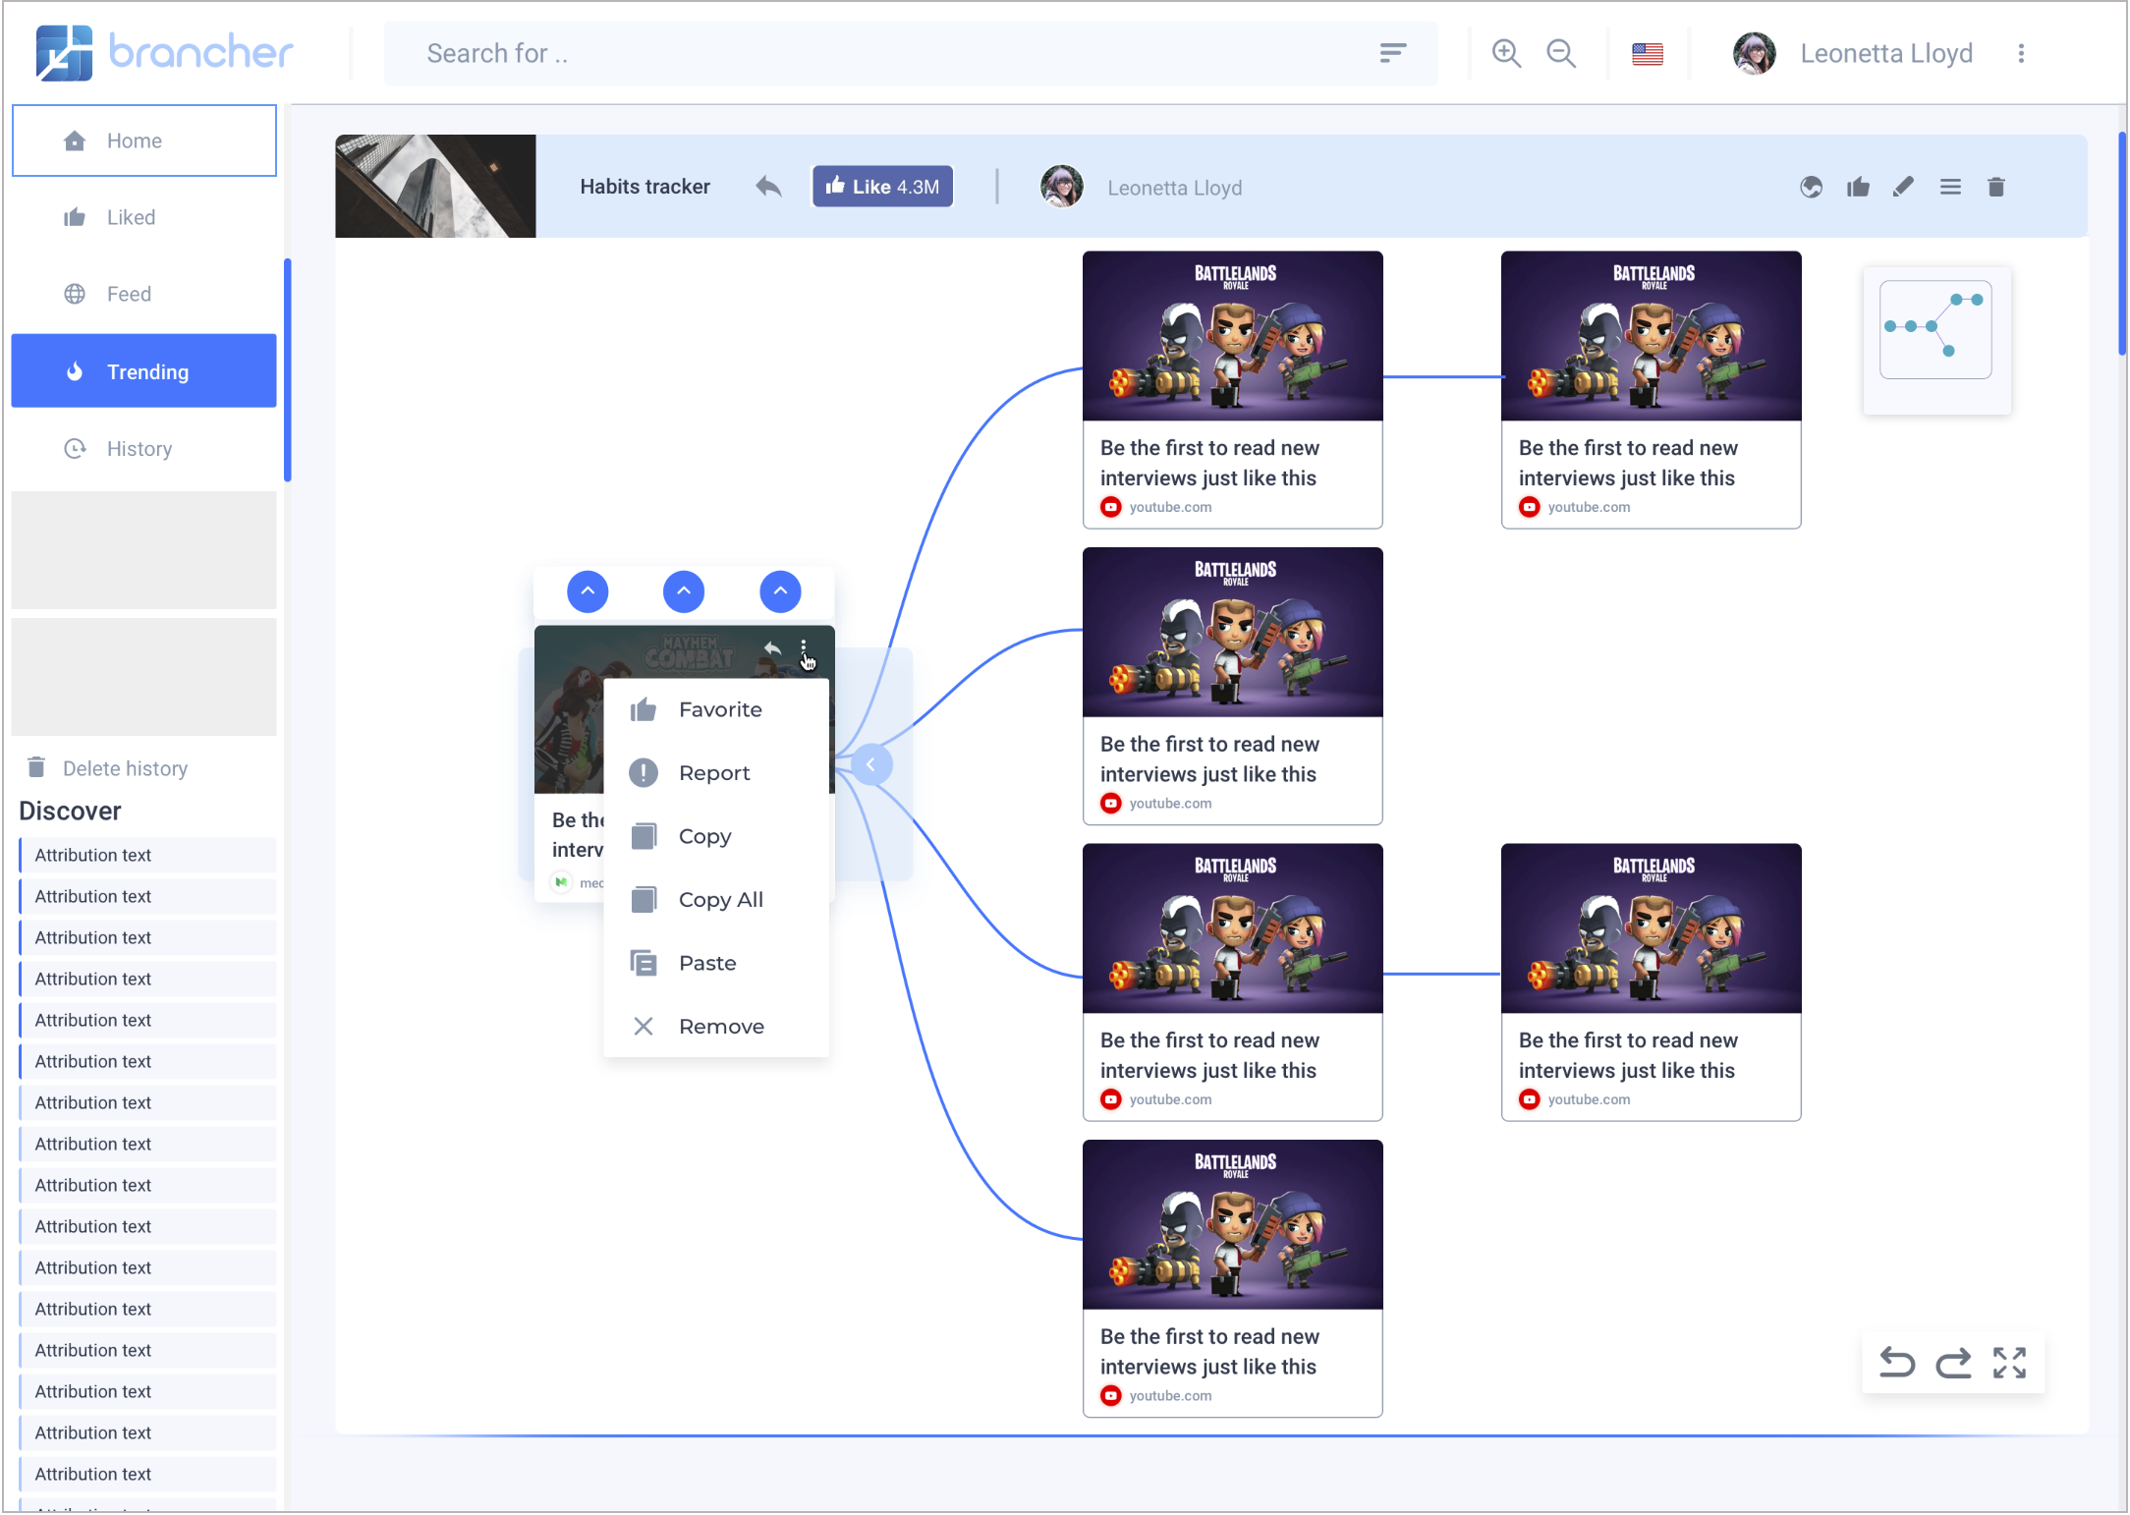Click the redo arrow icon

pos(1953,1363)
